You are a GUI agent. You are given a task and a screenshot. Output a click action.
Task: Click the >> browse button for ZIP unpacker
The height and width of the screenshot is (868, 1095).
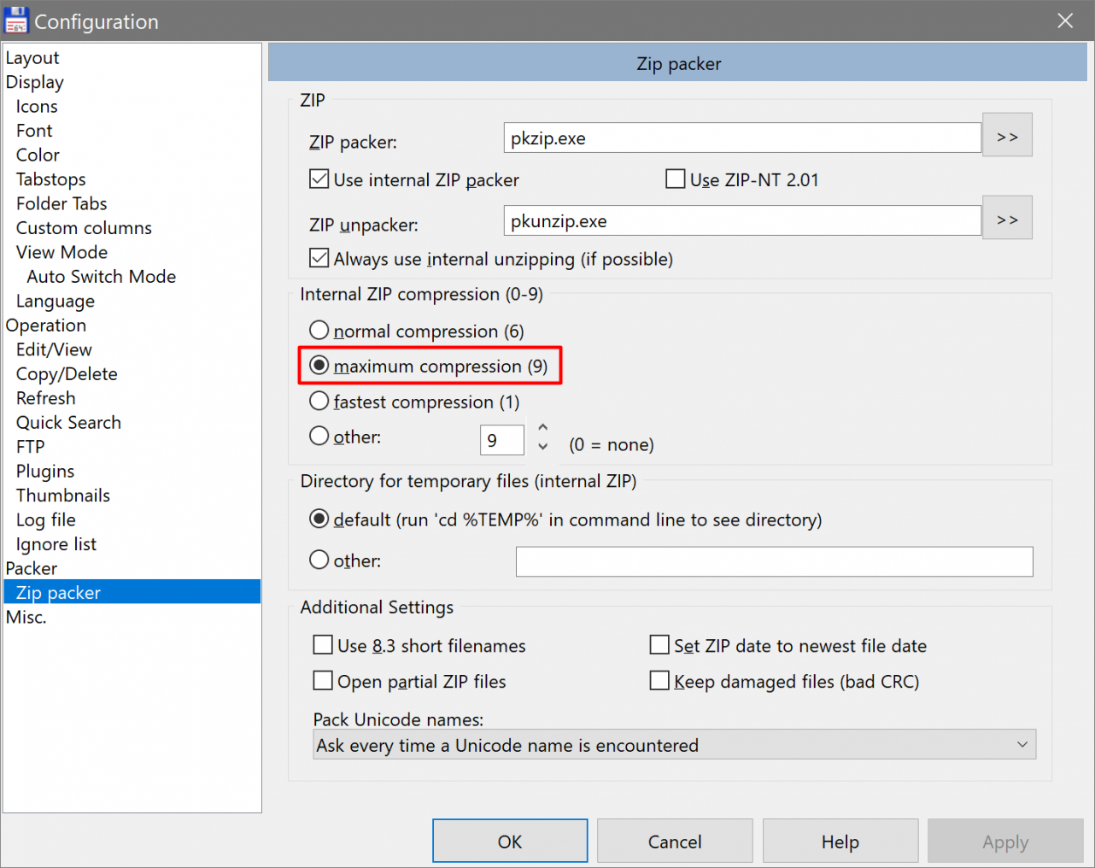(x=1007, y=219)
